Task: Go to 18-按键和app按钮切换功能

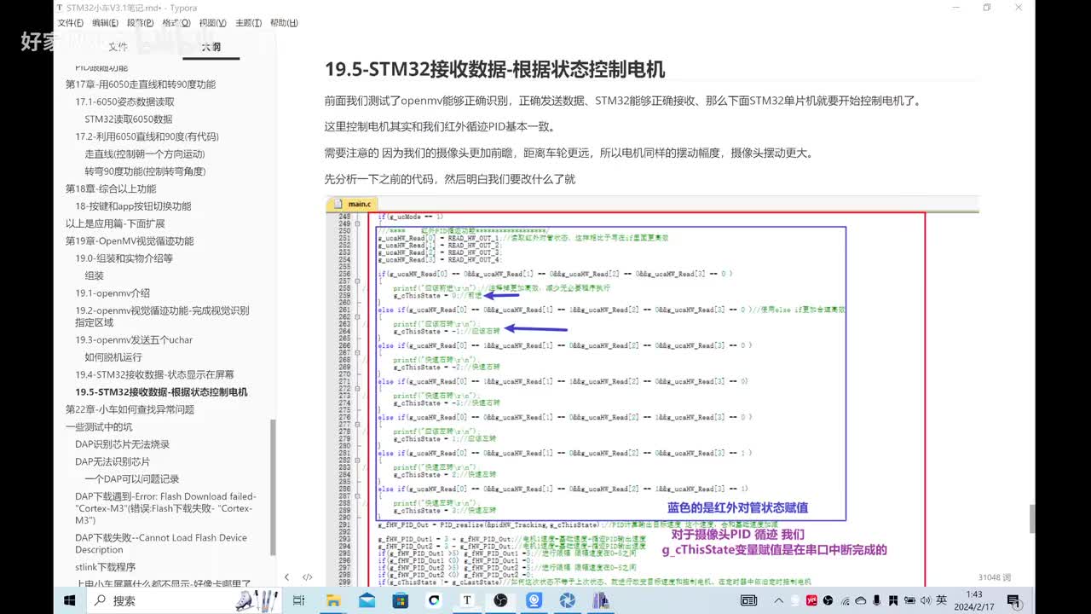Action: click(x=133, y=206)
